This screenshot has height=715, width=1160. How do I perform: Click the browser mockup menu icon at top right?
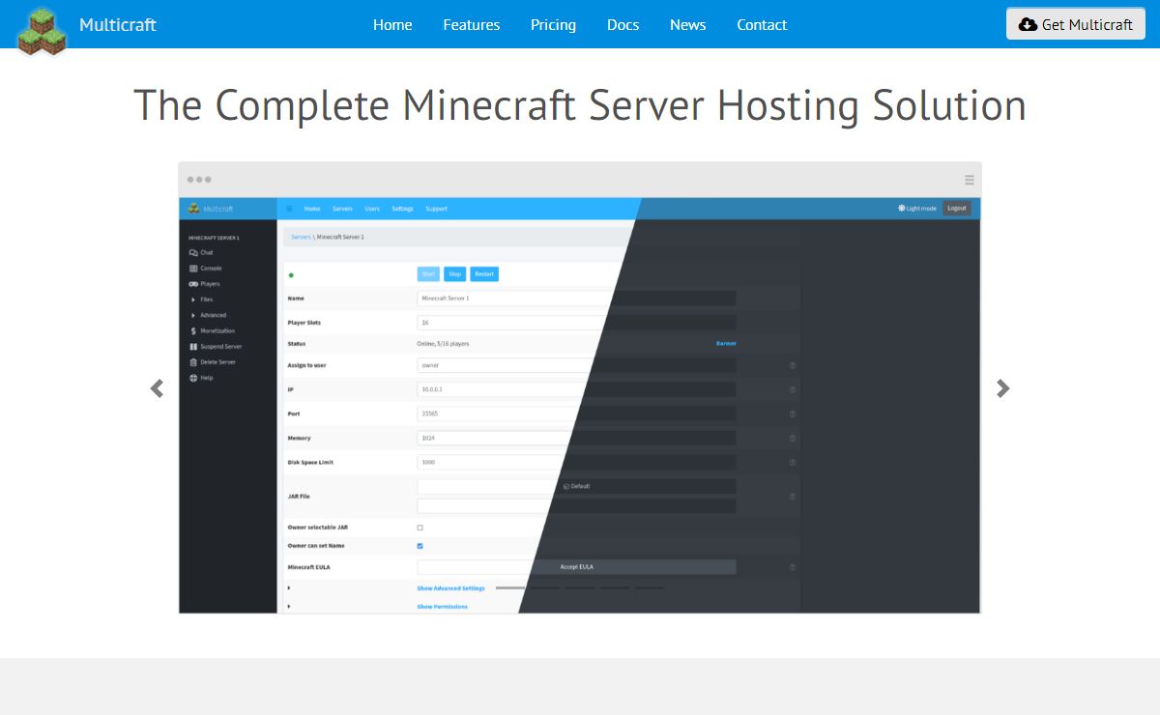tap(969, 180)
